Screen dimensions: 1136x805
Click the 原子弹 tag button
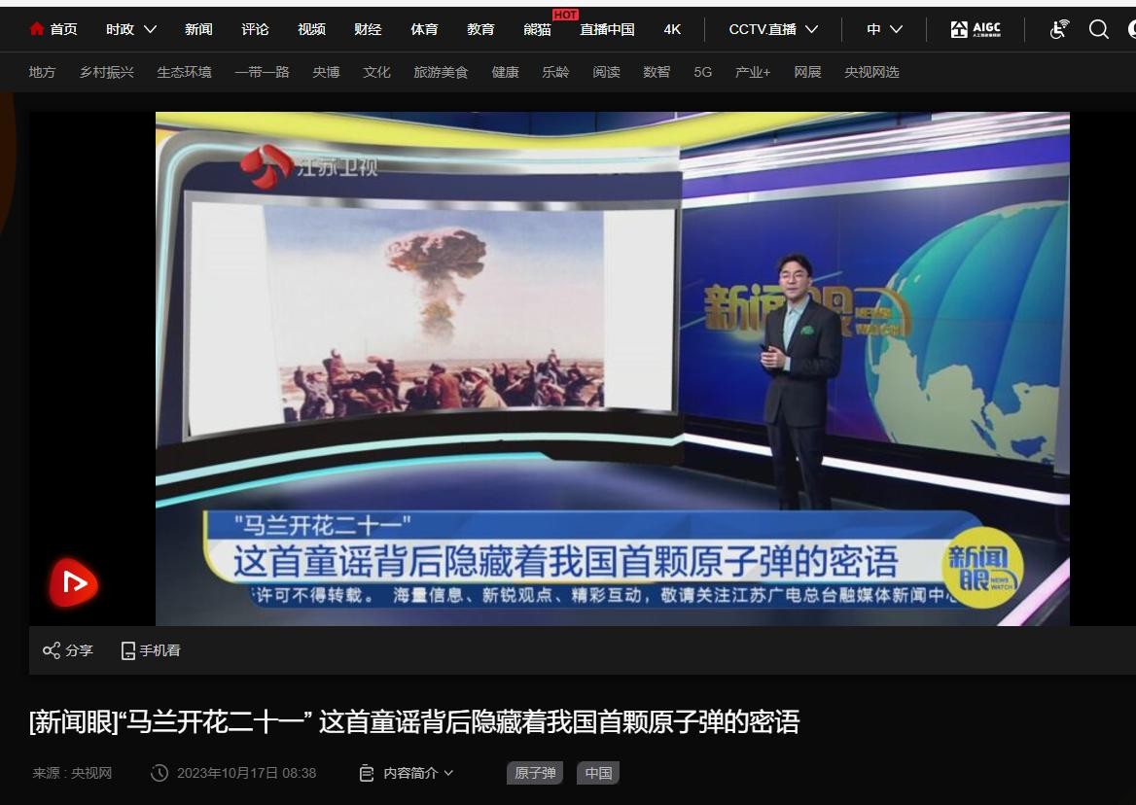point(535,773)
